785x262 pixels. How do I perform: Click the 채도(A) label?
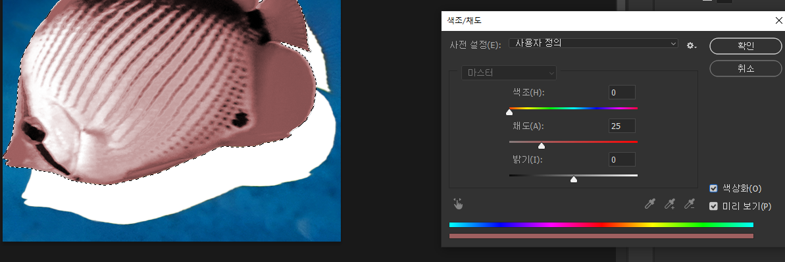coord(528,126)
